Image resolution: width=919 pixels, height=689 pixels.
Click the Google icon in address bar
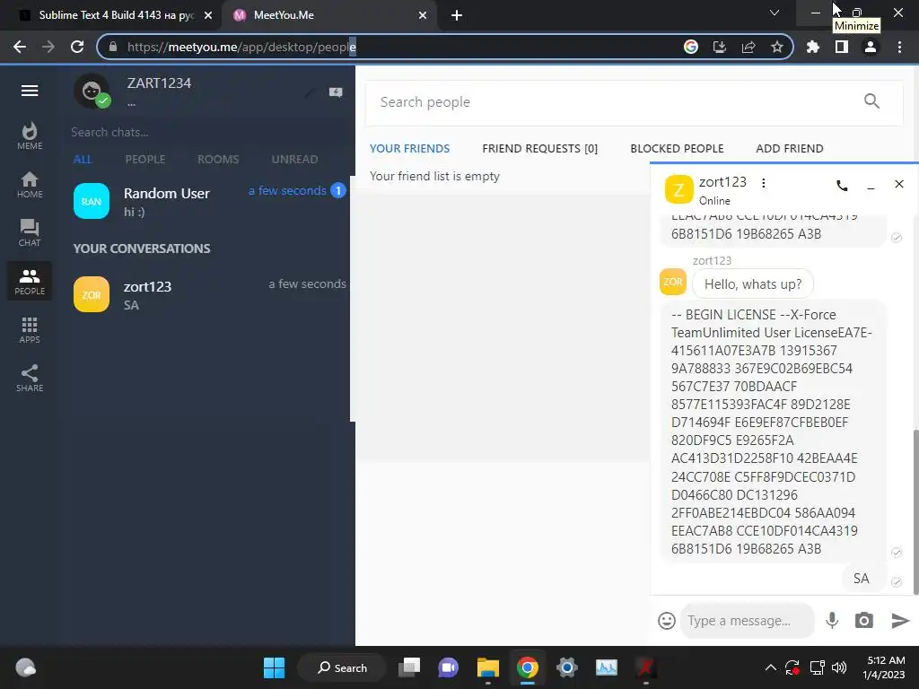[x=690, y=47]
